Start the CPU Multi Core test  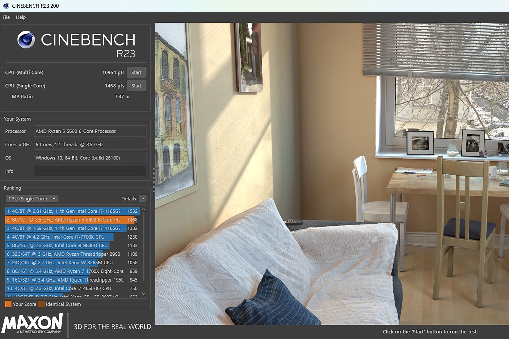coord(136,72)
